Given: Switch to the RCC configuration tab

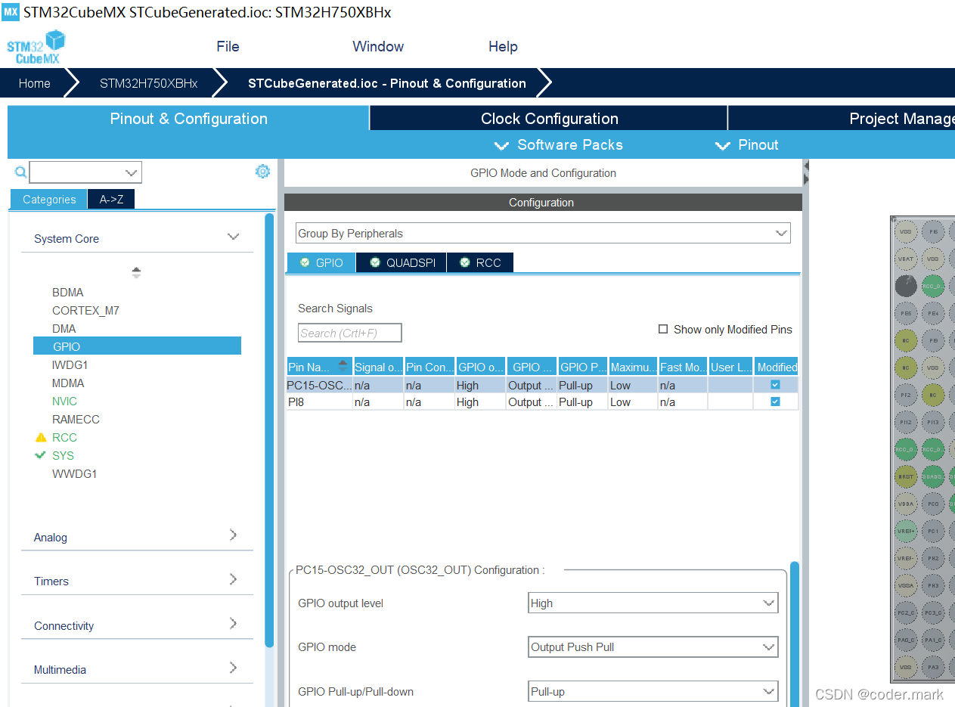Looking at the screenshot, I should pyautogui.click(x=480, y=262).
